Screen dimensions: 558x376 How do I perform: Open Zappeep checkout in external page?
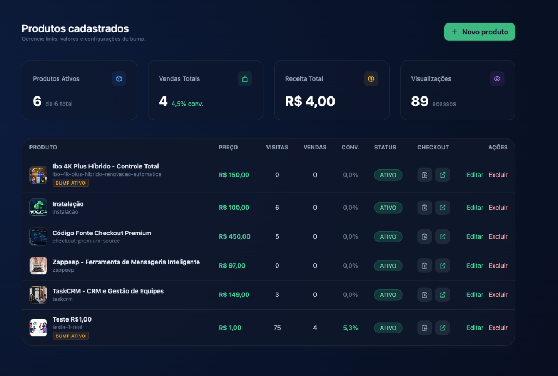click(x=442, y=265)
